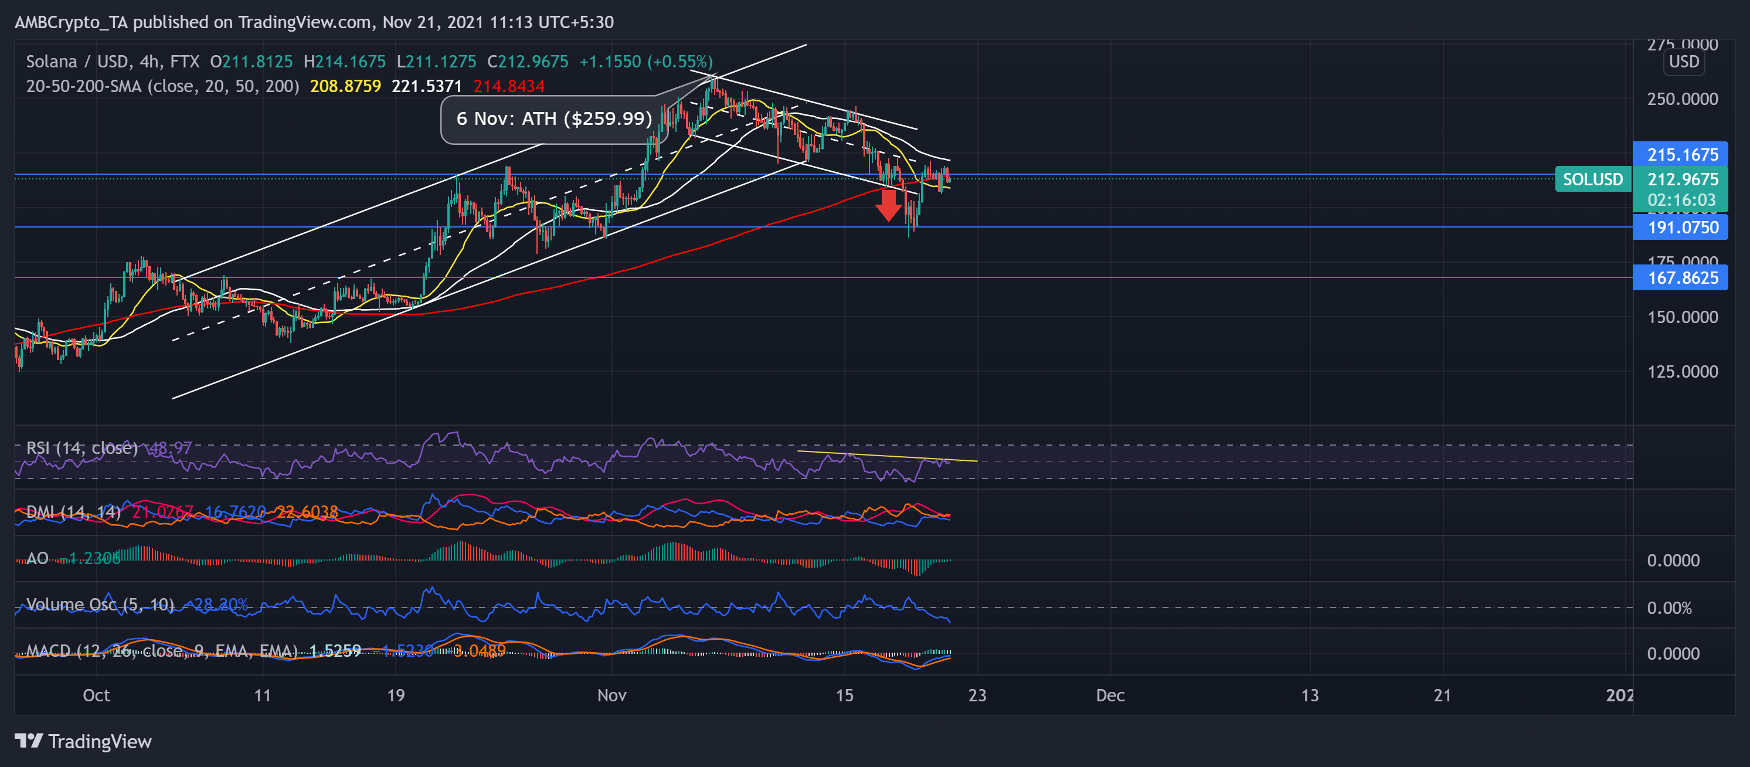This screenshot has height=767, width=1750.
Task: Click the 150.0000 price axis label
Action: click(1682, 317)
